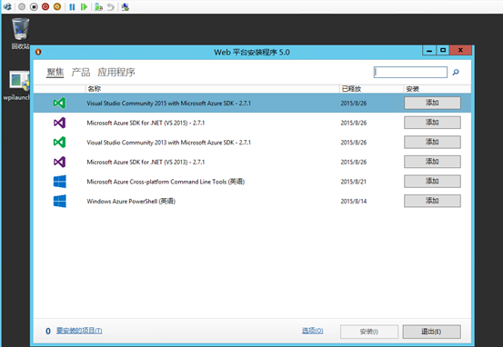Add Visual Studio Community 2013 with Azure SDK

click(432, 142)
